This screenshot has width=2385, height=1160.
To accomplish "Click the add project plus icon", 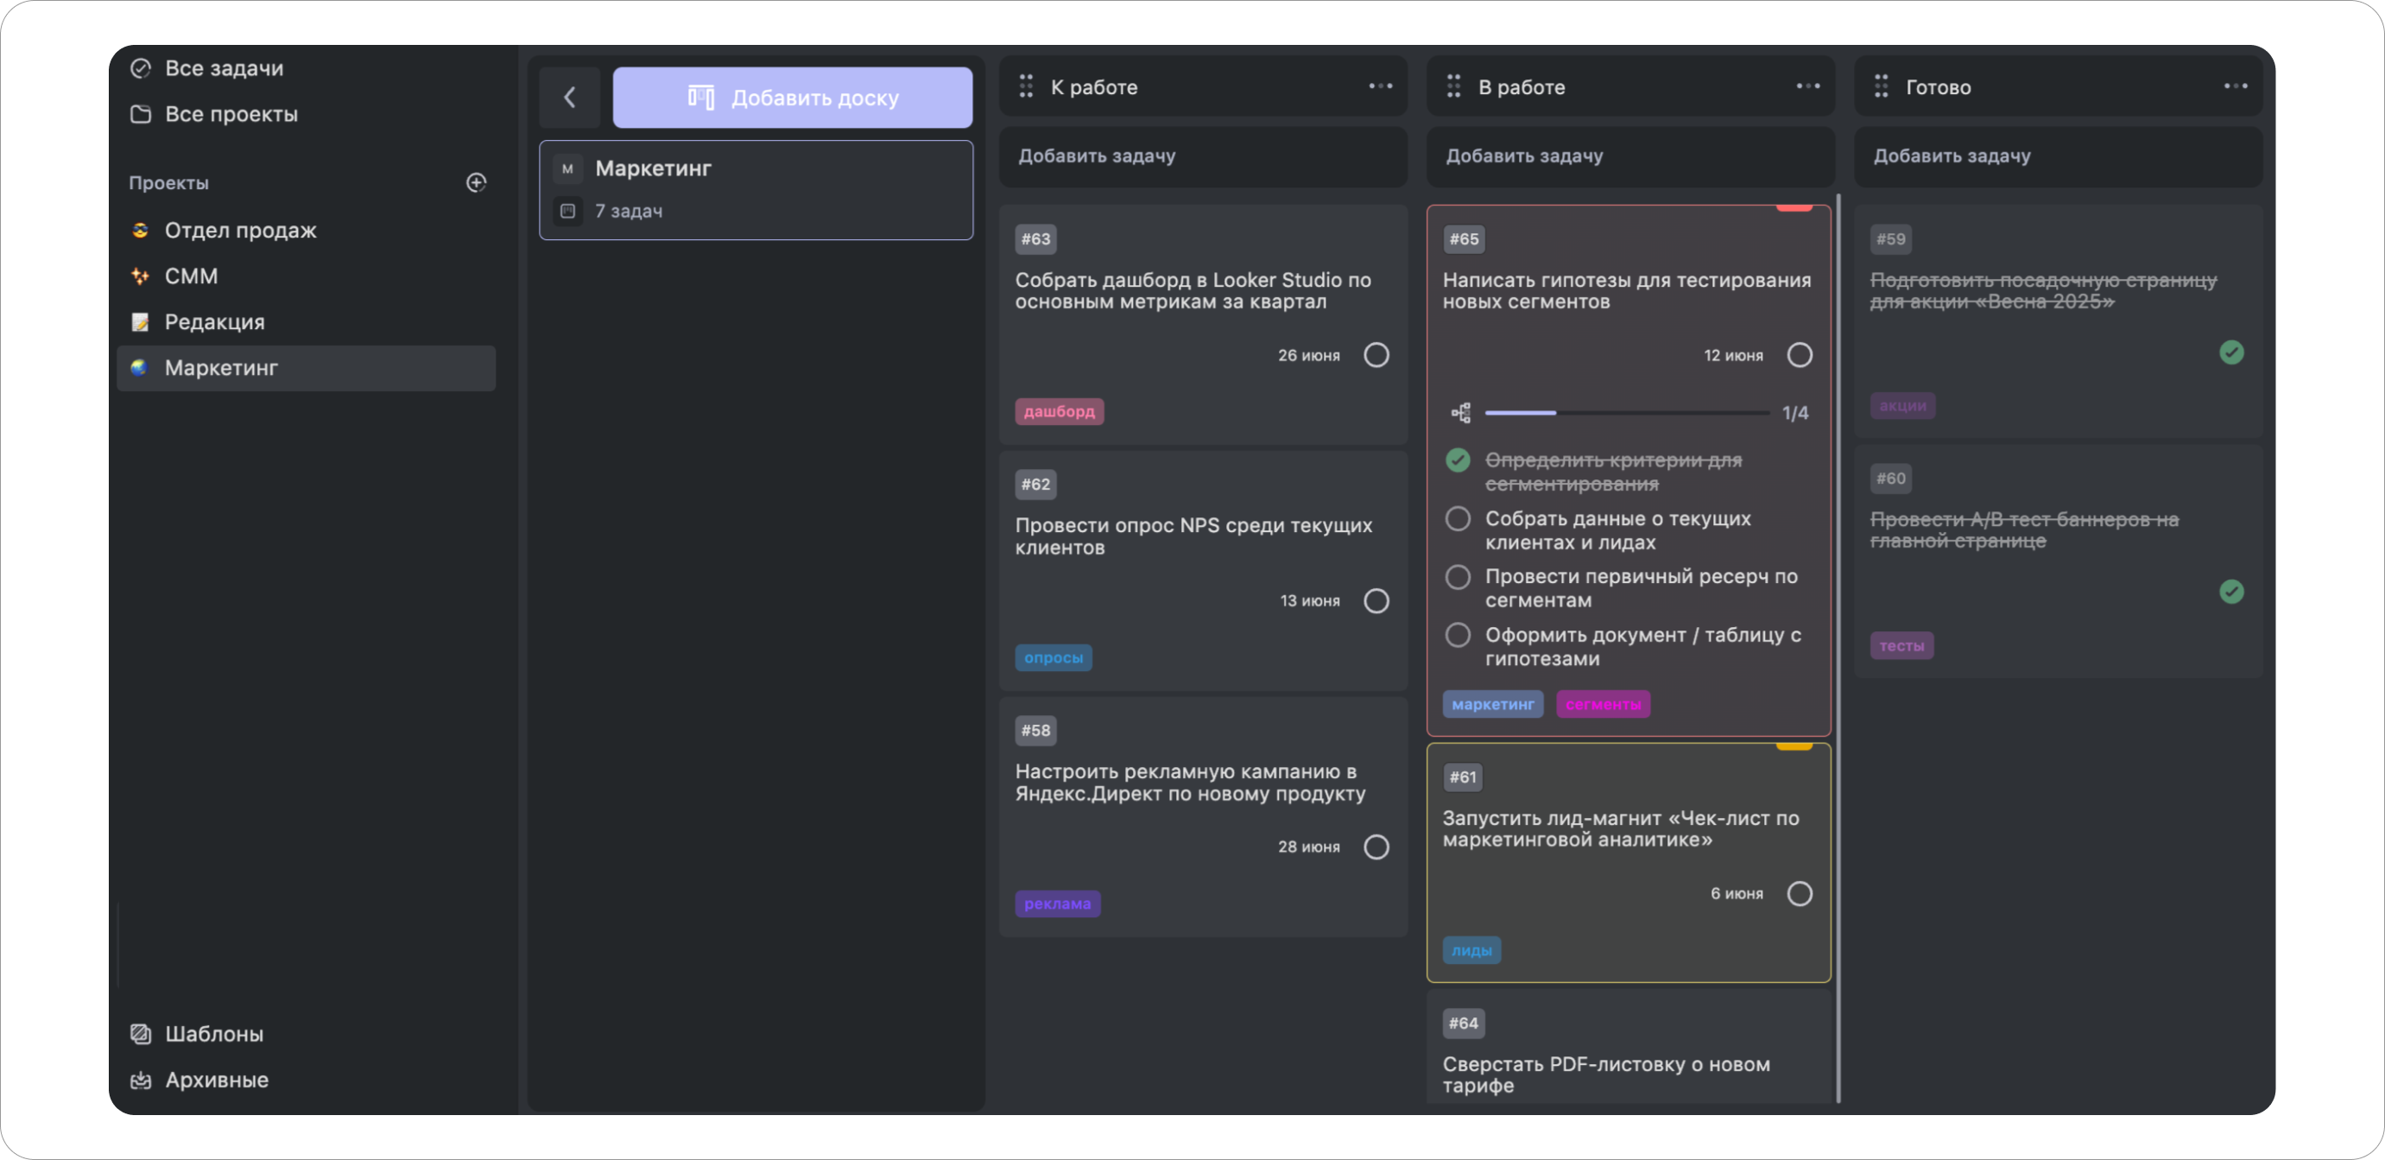I will (476, 182).
